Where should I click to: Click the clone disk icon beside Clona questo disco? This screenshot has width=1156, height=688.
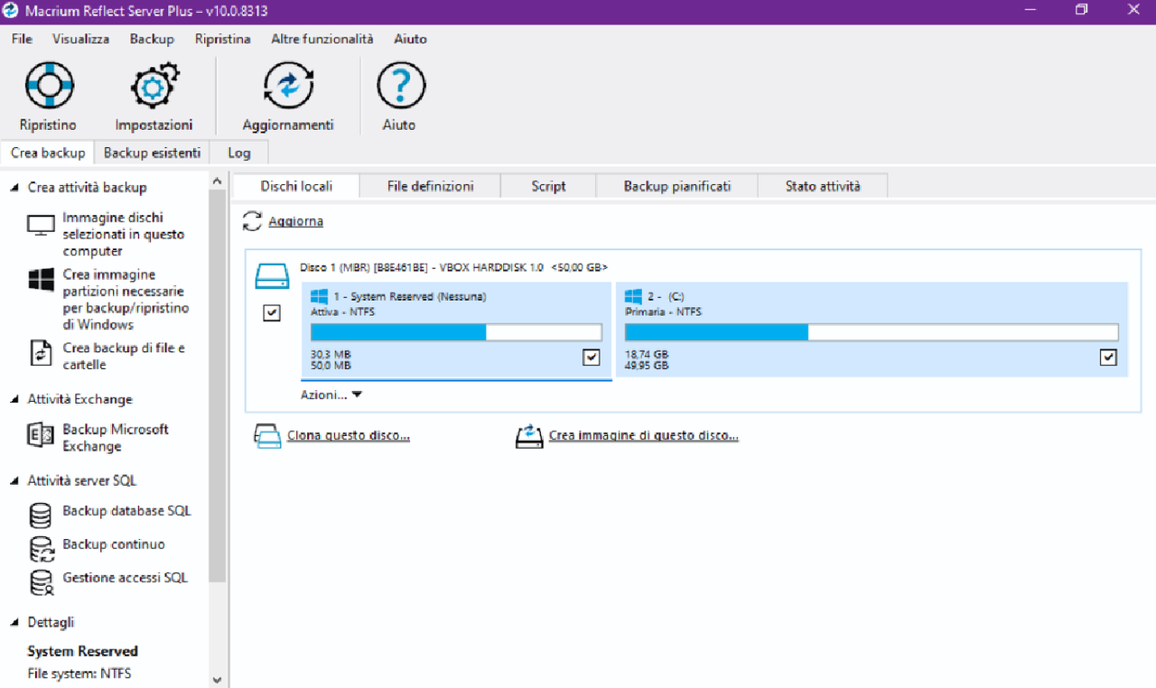tap(268, 436)
